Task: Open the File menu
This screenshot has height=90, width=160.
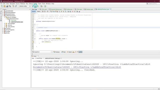Action: 1,3
